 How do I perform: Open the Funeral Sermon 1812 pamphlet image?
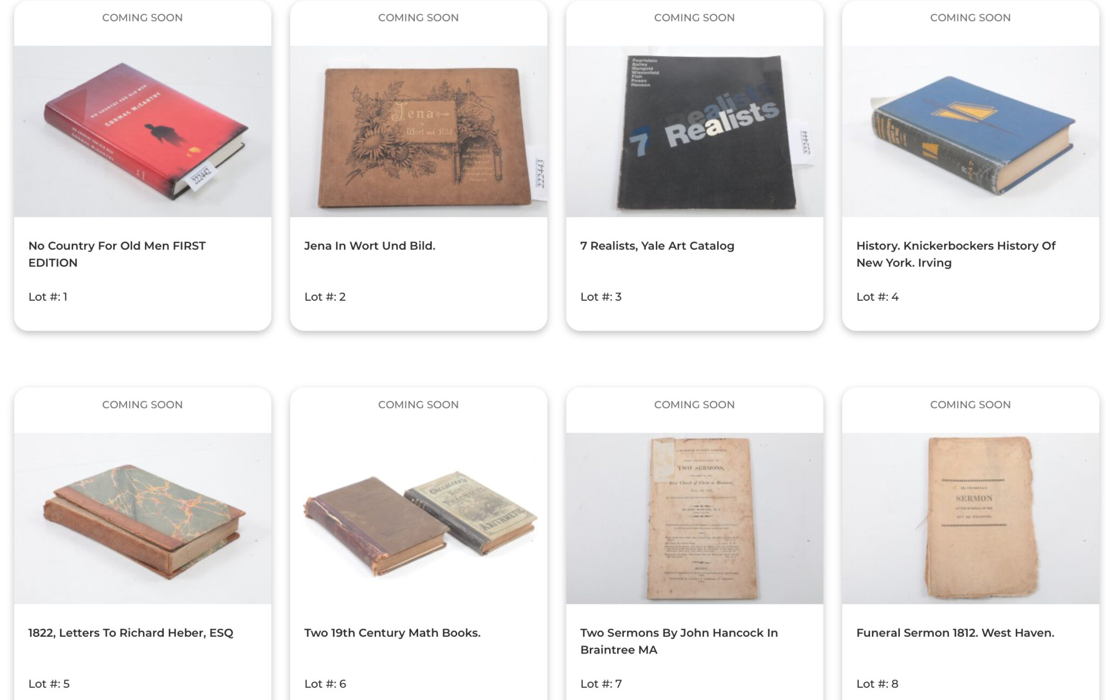pyautogui.click(x=970, y=519)
